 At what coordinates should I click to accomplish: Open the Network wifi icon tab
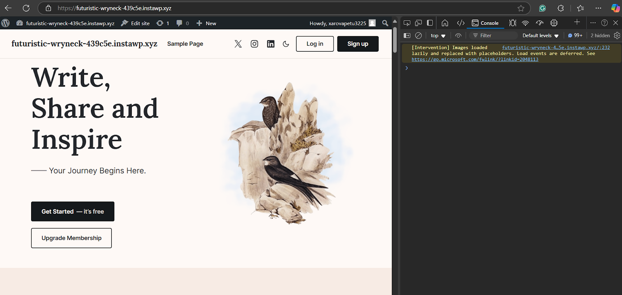tap(525, 23)
